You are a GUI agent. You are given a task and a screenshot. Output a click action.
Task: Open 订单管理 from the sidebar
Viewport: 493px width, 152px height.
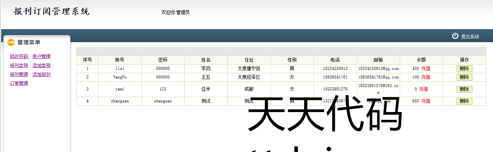tap(19, 83)
